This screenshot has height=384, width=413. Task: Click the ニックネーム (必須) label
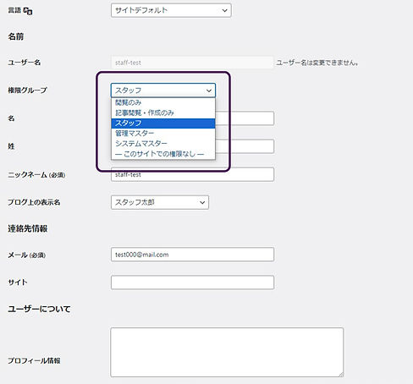coord(36,175)
